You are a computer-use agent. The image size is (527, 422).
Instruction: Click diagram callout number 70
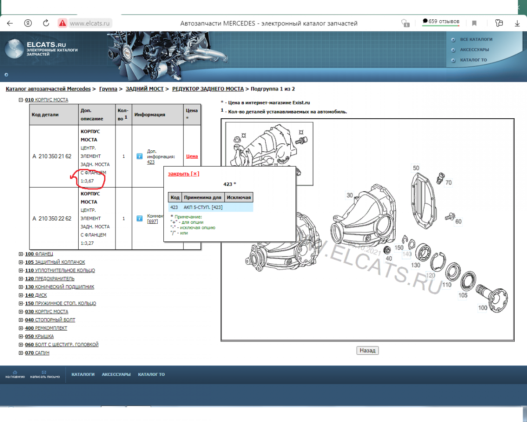click(448, 182)
